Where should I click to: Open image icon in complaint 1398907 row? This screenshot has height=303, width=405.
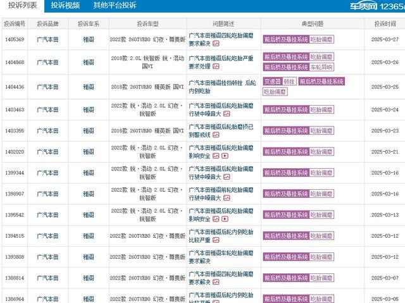[227, 198]
